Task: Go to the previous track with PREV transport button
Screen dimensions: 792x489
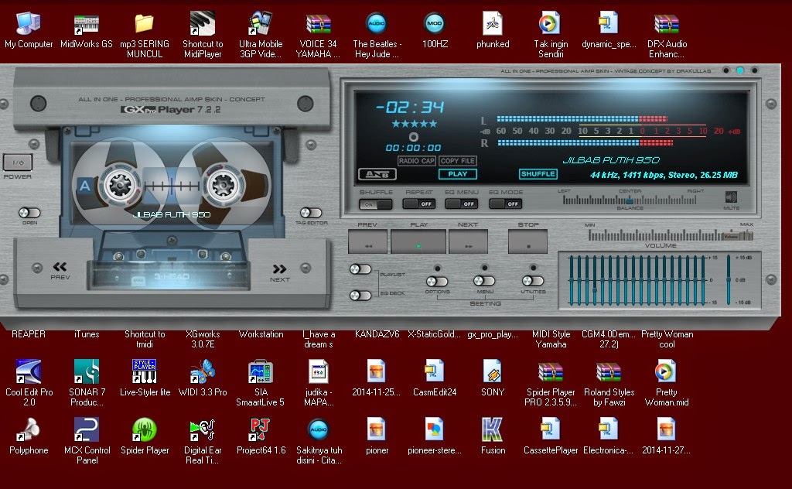Action: [367, 241]
